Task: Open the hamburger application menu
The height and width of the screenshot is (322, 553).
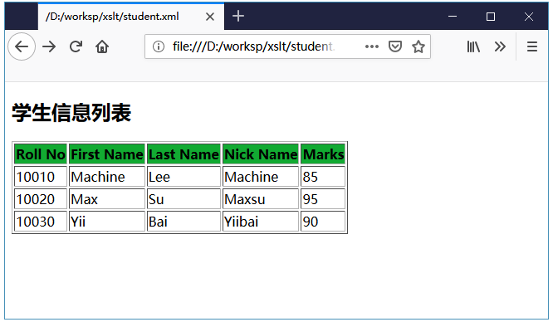Action: tap(532, 46)
